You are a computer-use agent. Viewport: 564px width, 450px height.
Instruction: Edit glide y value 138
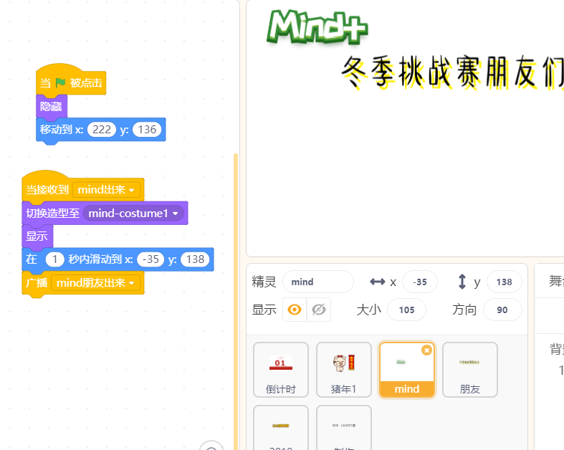[x=195, y=259]
